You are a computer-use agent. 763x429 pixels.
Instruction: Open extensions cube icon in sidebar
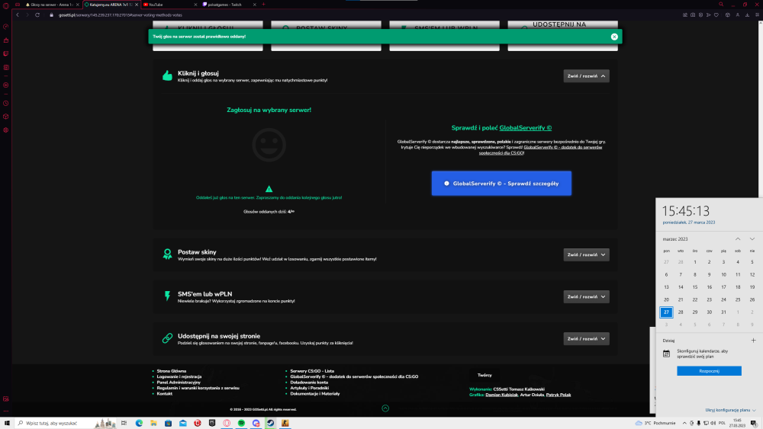[x=6, y=117]
